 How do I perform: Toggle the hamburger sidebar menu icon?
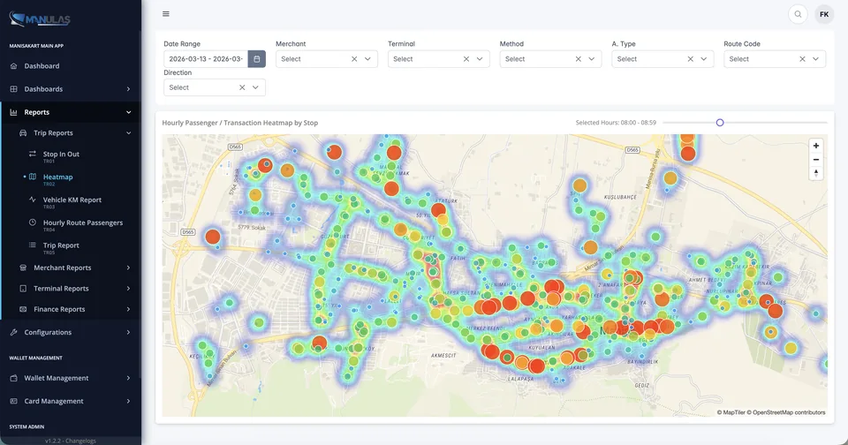pos(166,14)
